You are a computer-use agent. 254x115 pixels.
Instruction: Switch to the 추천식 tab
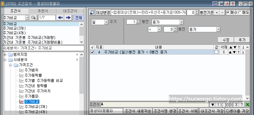pyautogui.click(x=43, y=11)
